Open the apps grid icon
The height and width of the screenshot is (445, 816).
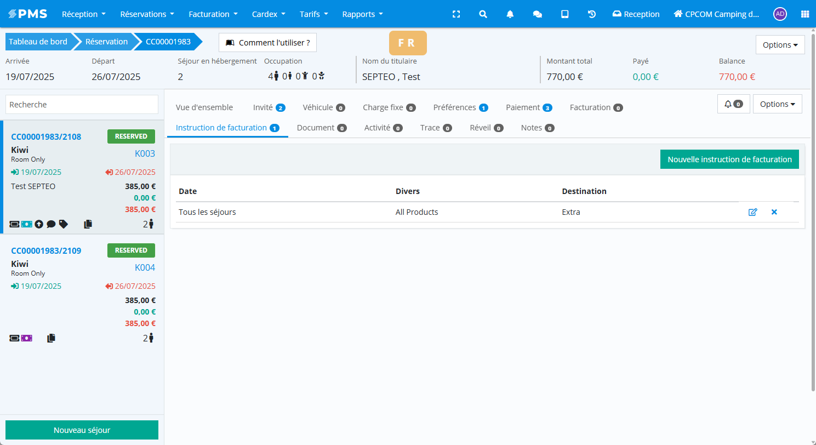coord(804,14)
